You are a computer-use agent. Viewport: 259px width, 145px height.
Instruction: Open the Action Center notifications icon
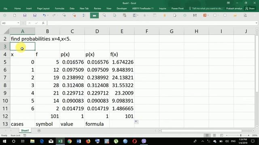(253, 141)
